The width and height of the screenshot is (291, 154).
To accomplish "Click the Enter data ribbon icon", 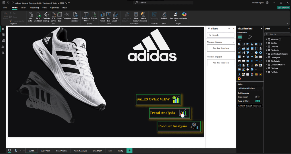I will click(60, 17).
